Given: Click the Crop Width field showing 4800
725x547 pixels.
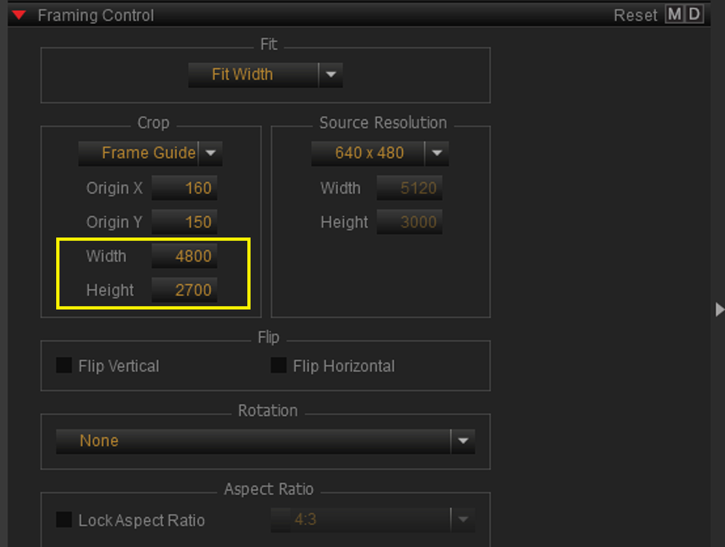Looking at the screenshot, I should (x=184, y=256).
